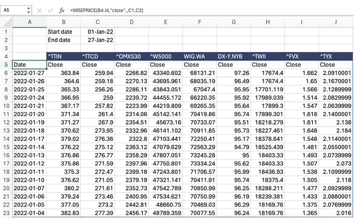Select column A header
This screenshot has width=354, height=221.
(x=29, y=22)
